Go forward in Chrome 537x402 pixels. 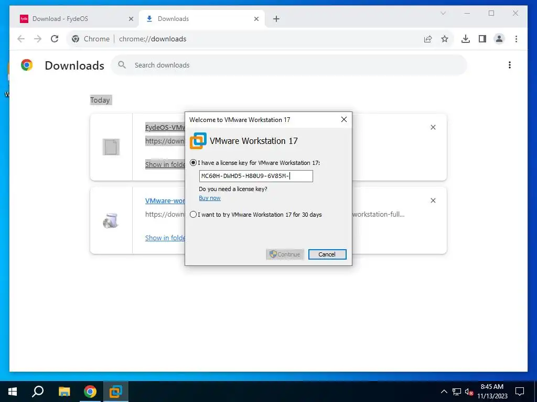point(38,39)
